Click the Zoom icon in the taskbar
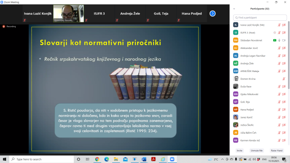 pyautogui.click(x=172, y=159)
